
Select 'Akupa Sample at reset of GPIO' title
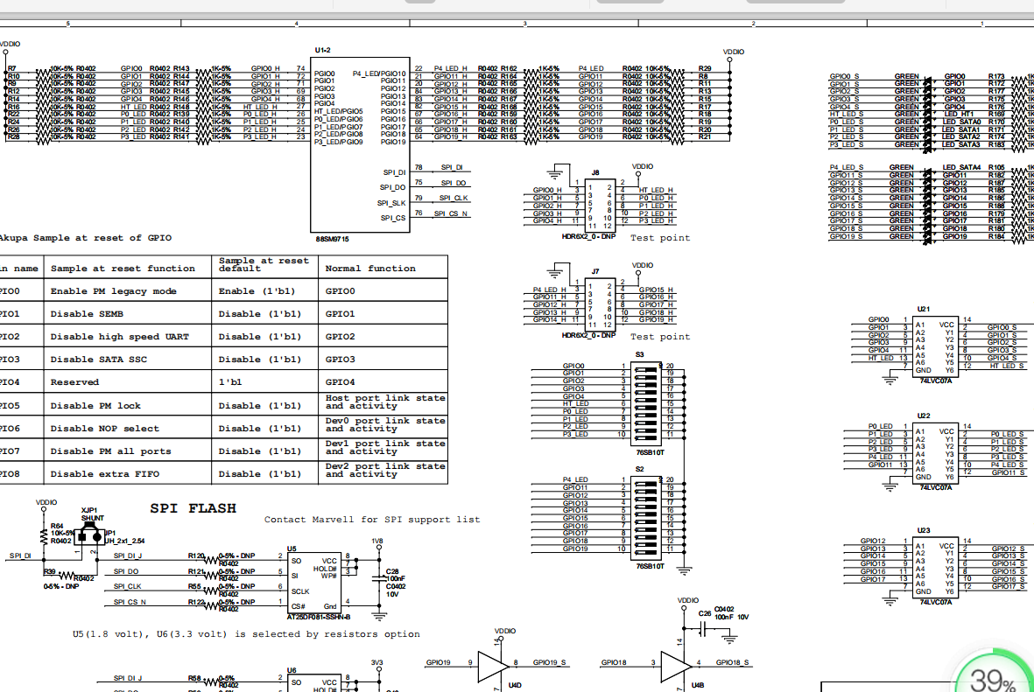pyautogui.click(x=84, y=238)
